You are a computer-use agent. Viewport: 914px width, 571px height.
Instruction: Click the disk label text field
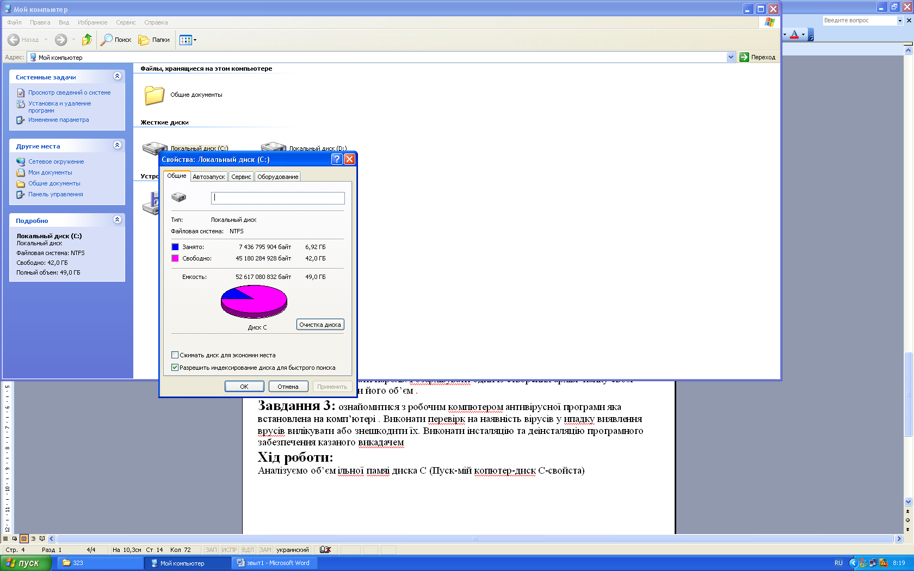tap(277, 198)
